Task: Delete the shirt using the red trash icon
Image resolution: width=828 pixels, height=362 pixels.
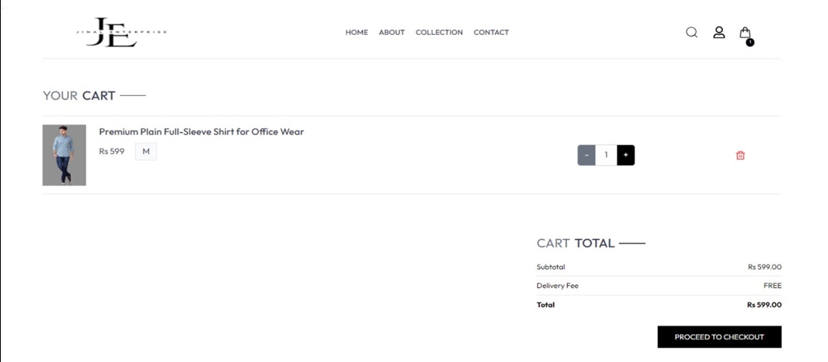Action: [740, 155]
